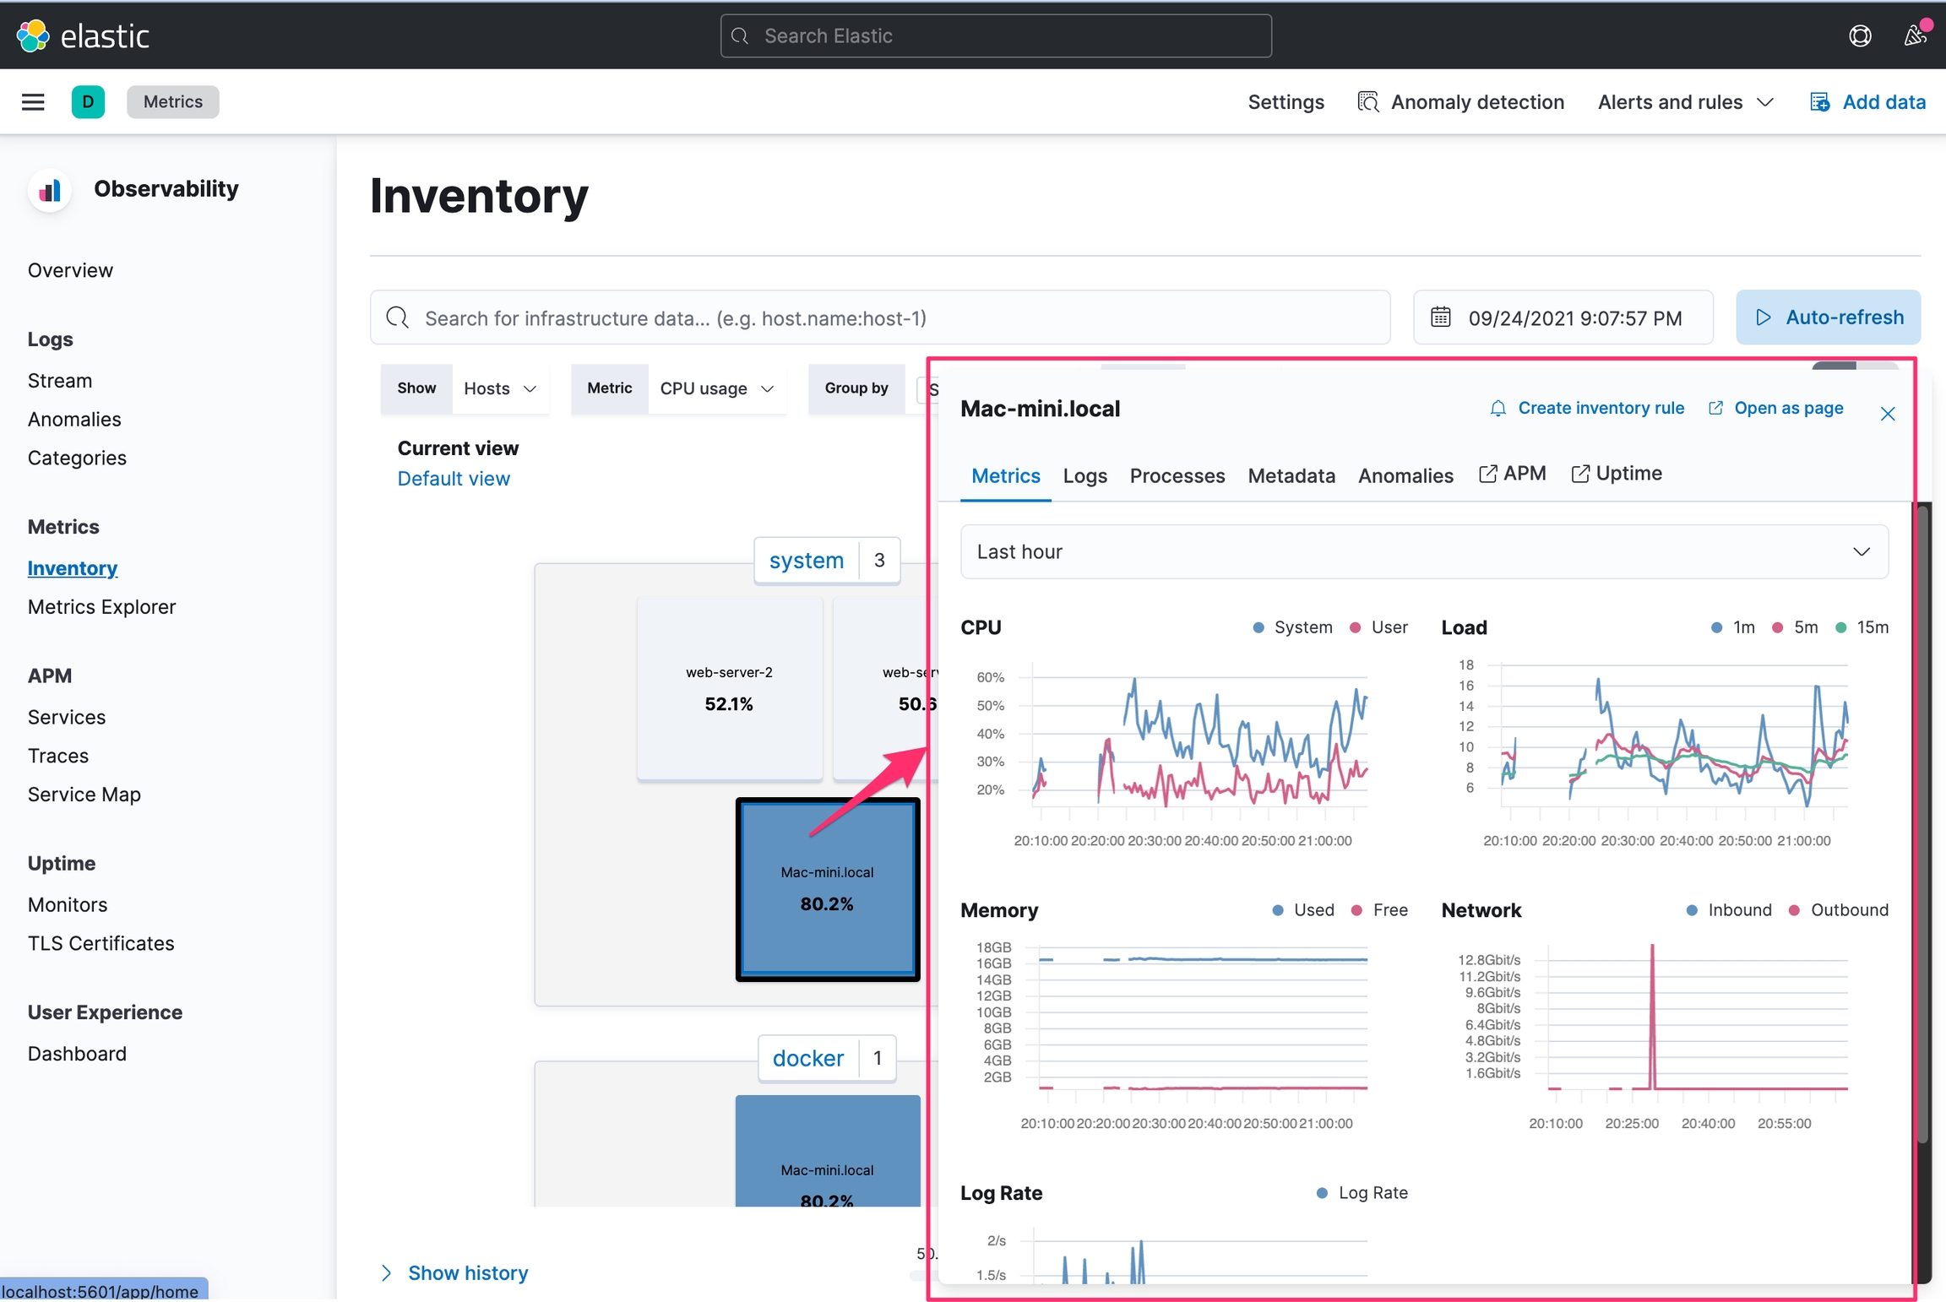Open the Uptime external link tab

1617,474
